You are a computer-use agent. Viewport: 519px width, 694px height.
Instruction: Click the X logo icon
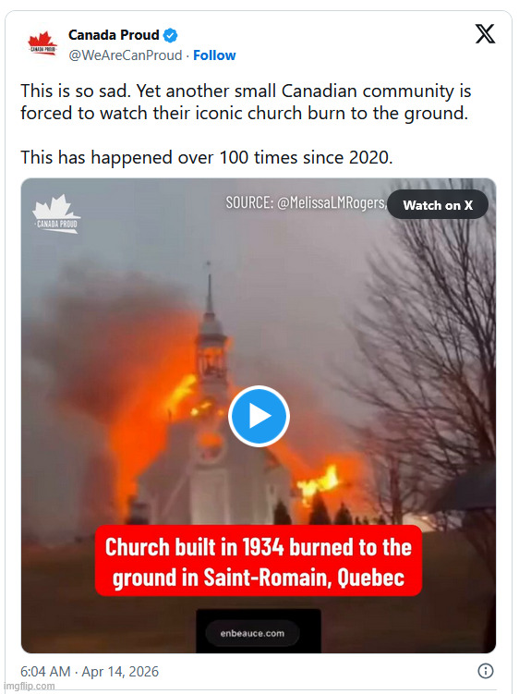point(485,33)
